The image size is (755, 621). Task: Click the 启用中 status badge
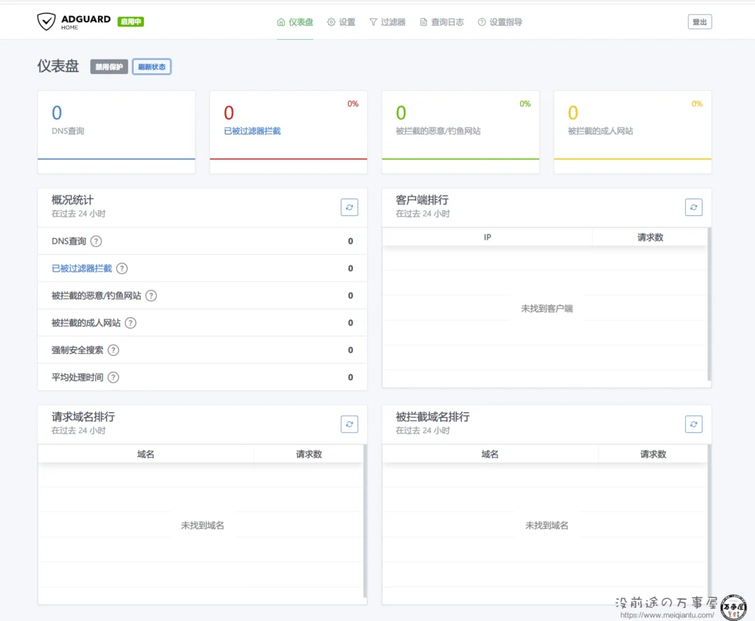130,22
